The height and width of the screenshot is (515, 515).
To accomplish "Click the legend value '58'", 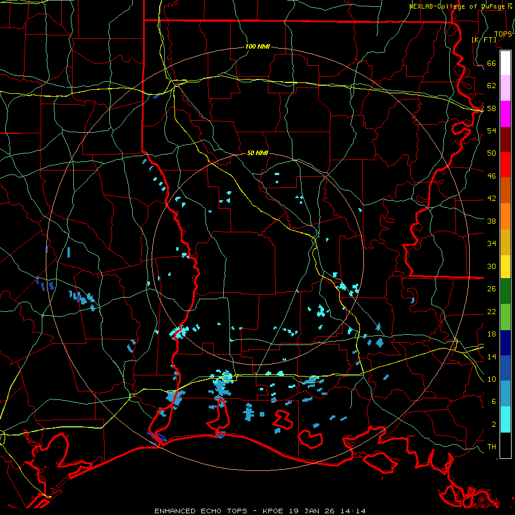I will [x=492, y=108].
